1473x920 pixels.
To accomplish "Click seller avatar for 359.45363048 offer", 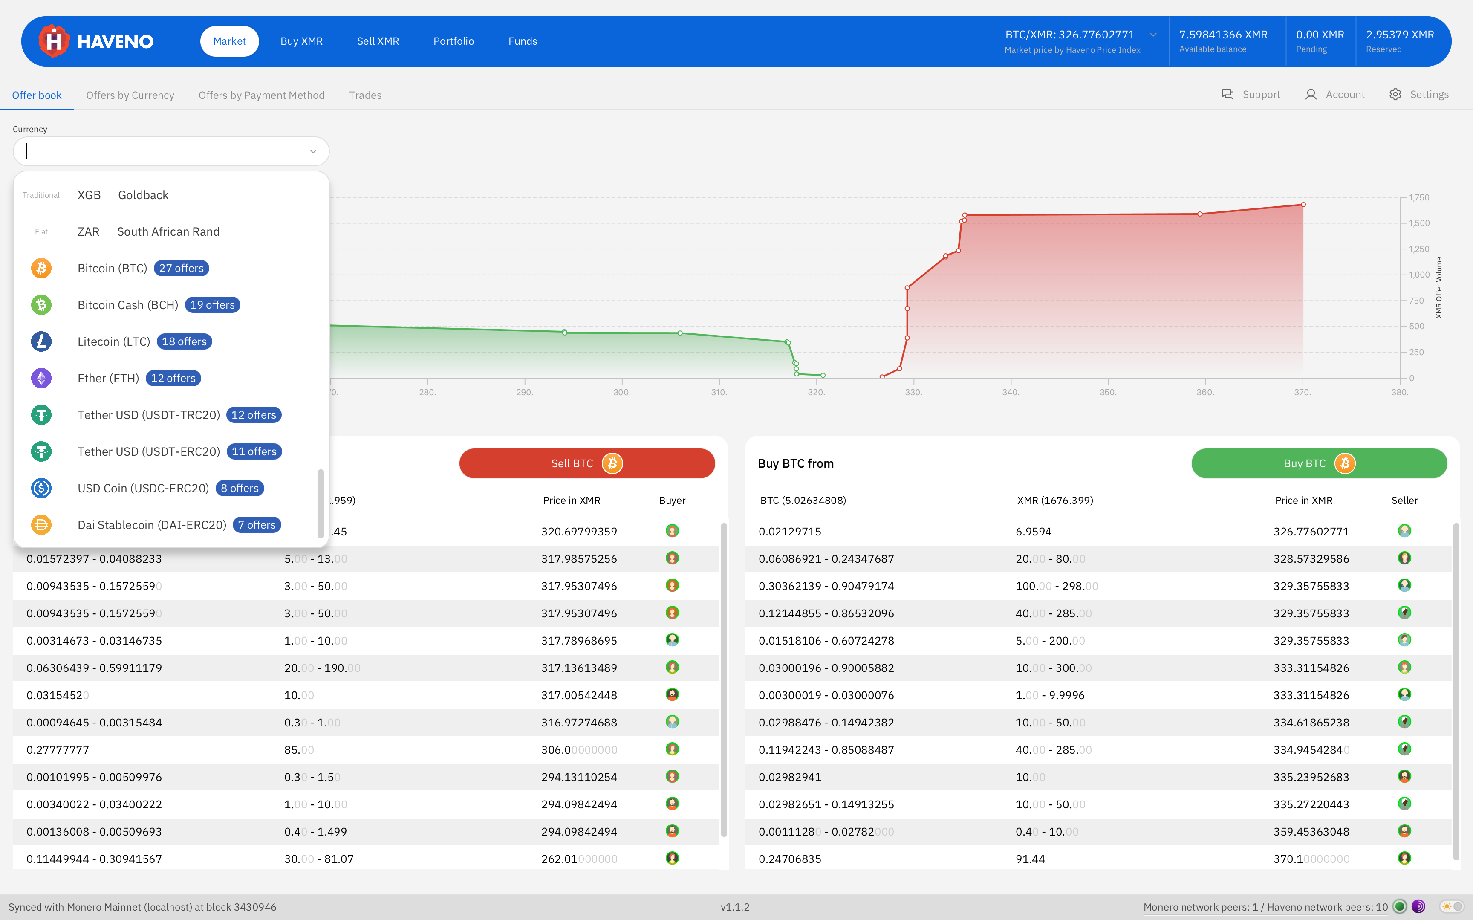I will [1404, 830].
